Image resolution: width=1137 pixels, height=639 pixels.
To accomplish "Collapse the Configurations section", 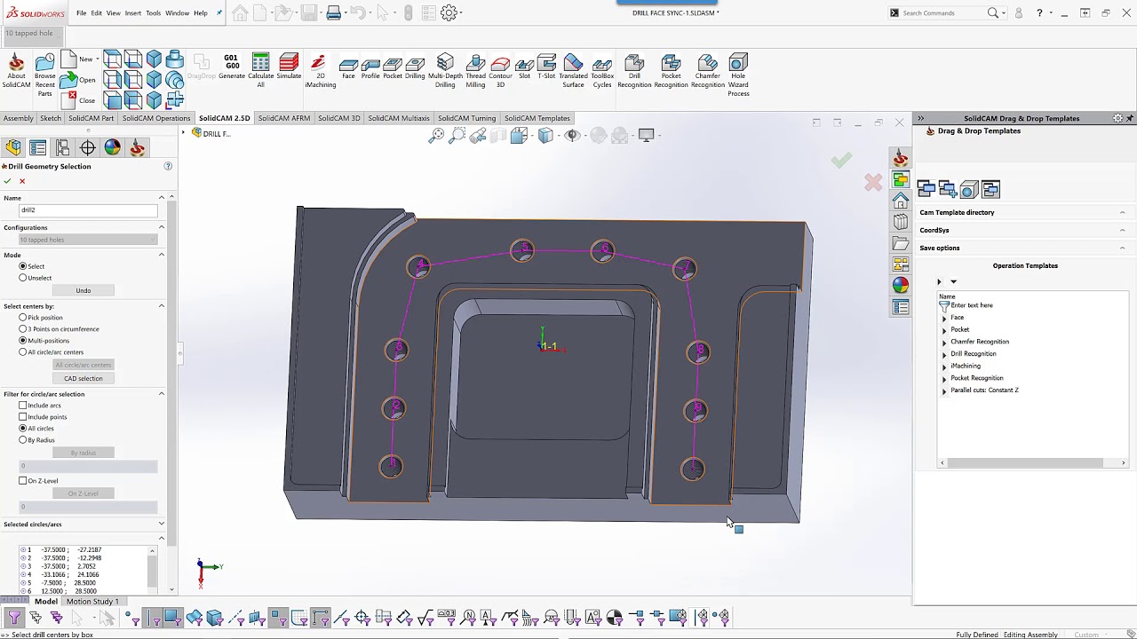I will coord(162,227).
